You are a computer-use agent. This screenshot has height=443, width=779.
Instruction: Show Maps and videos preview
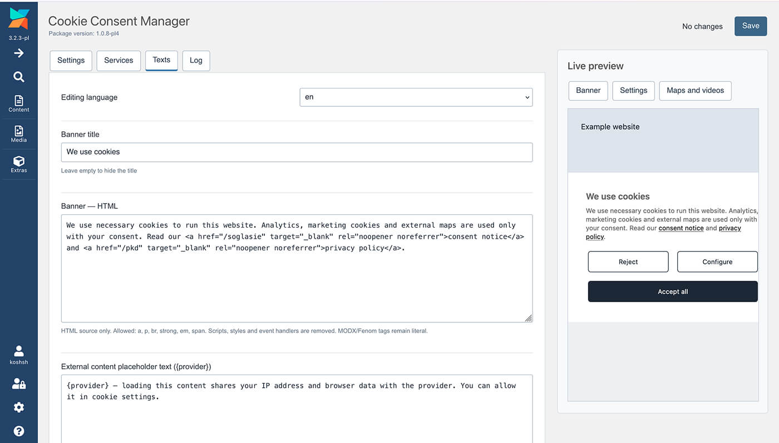(x=696, y=91)
